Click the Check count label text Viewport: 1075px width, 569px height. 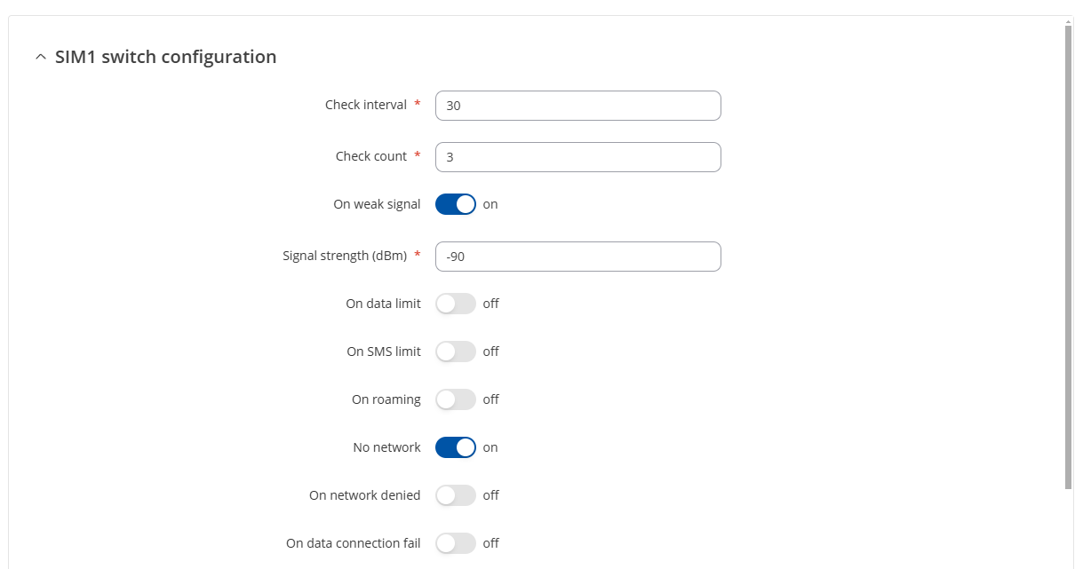coord(371,156)
